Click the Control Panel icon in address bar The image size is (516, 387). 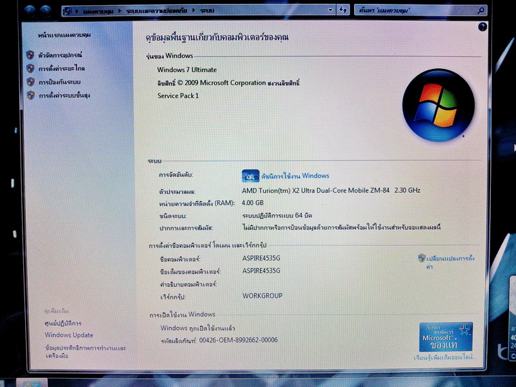68,11
